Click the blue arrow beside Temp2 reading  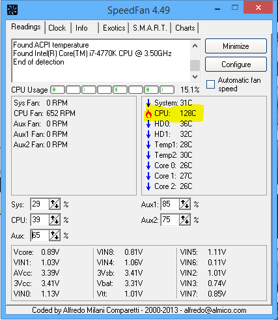pyautogui.click(x=148, y=155)
